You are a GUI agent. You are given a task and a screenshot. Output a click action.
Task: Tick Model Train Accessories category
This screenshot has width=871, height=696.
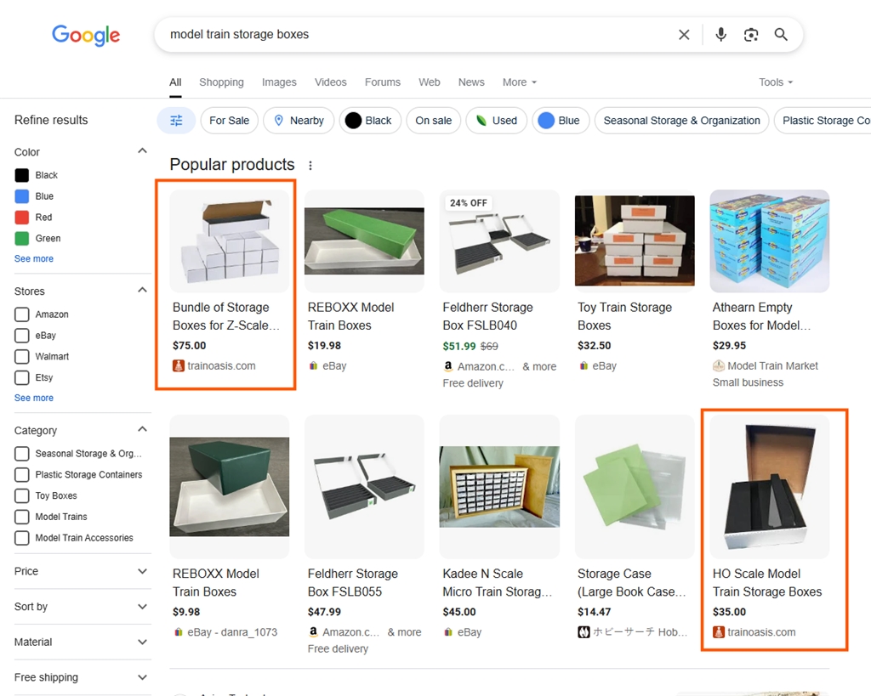point(21,539)
